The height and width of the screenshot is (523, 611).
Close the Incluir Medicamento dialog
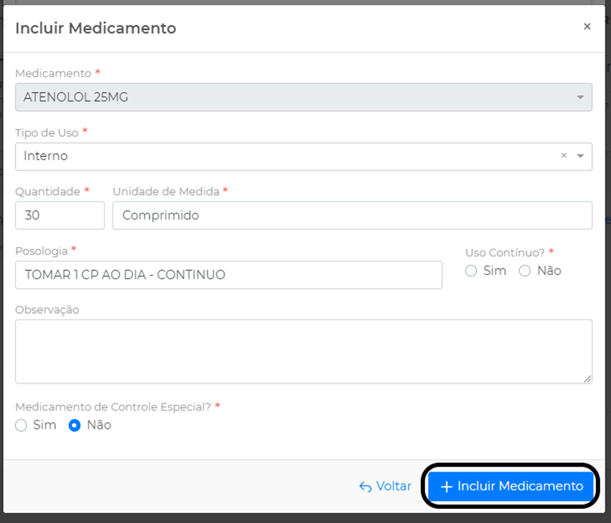point(587,26)
